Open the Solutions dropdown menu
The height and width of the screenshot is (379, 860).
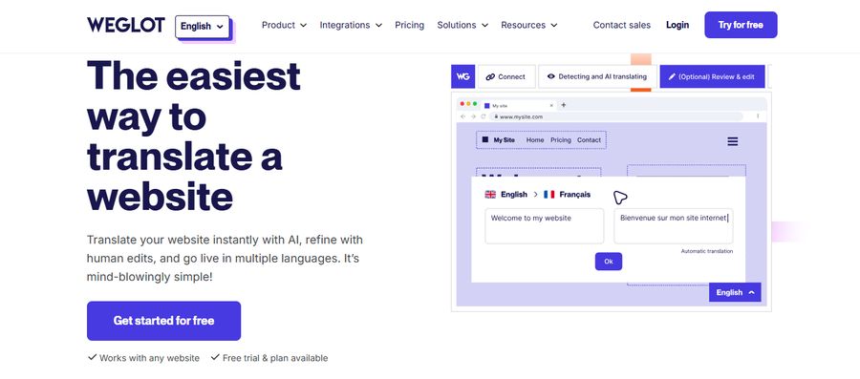(x=462, y=25)
